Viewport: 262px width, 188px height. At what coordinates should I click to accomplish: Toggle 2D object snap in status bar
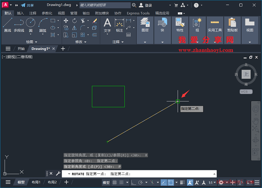click(171, 183)
